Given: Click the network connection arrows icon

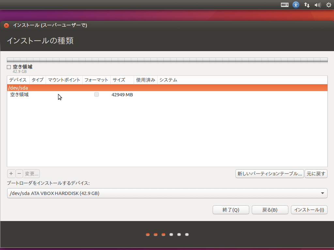Looking at the screenshot, I should pyautogui.click(x=307, y=5).
